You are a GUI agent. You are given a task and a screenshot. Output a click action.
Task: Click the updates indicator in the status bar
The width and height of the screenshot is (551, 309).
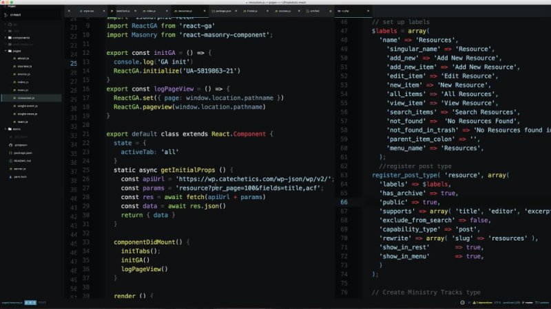point(542,303)
